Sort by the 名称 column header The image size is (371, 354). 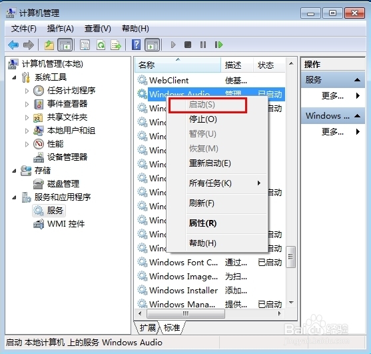178,65
